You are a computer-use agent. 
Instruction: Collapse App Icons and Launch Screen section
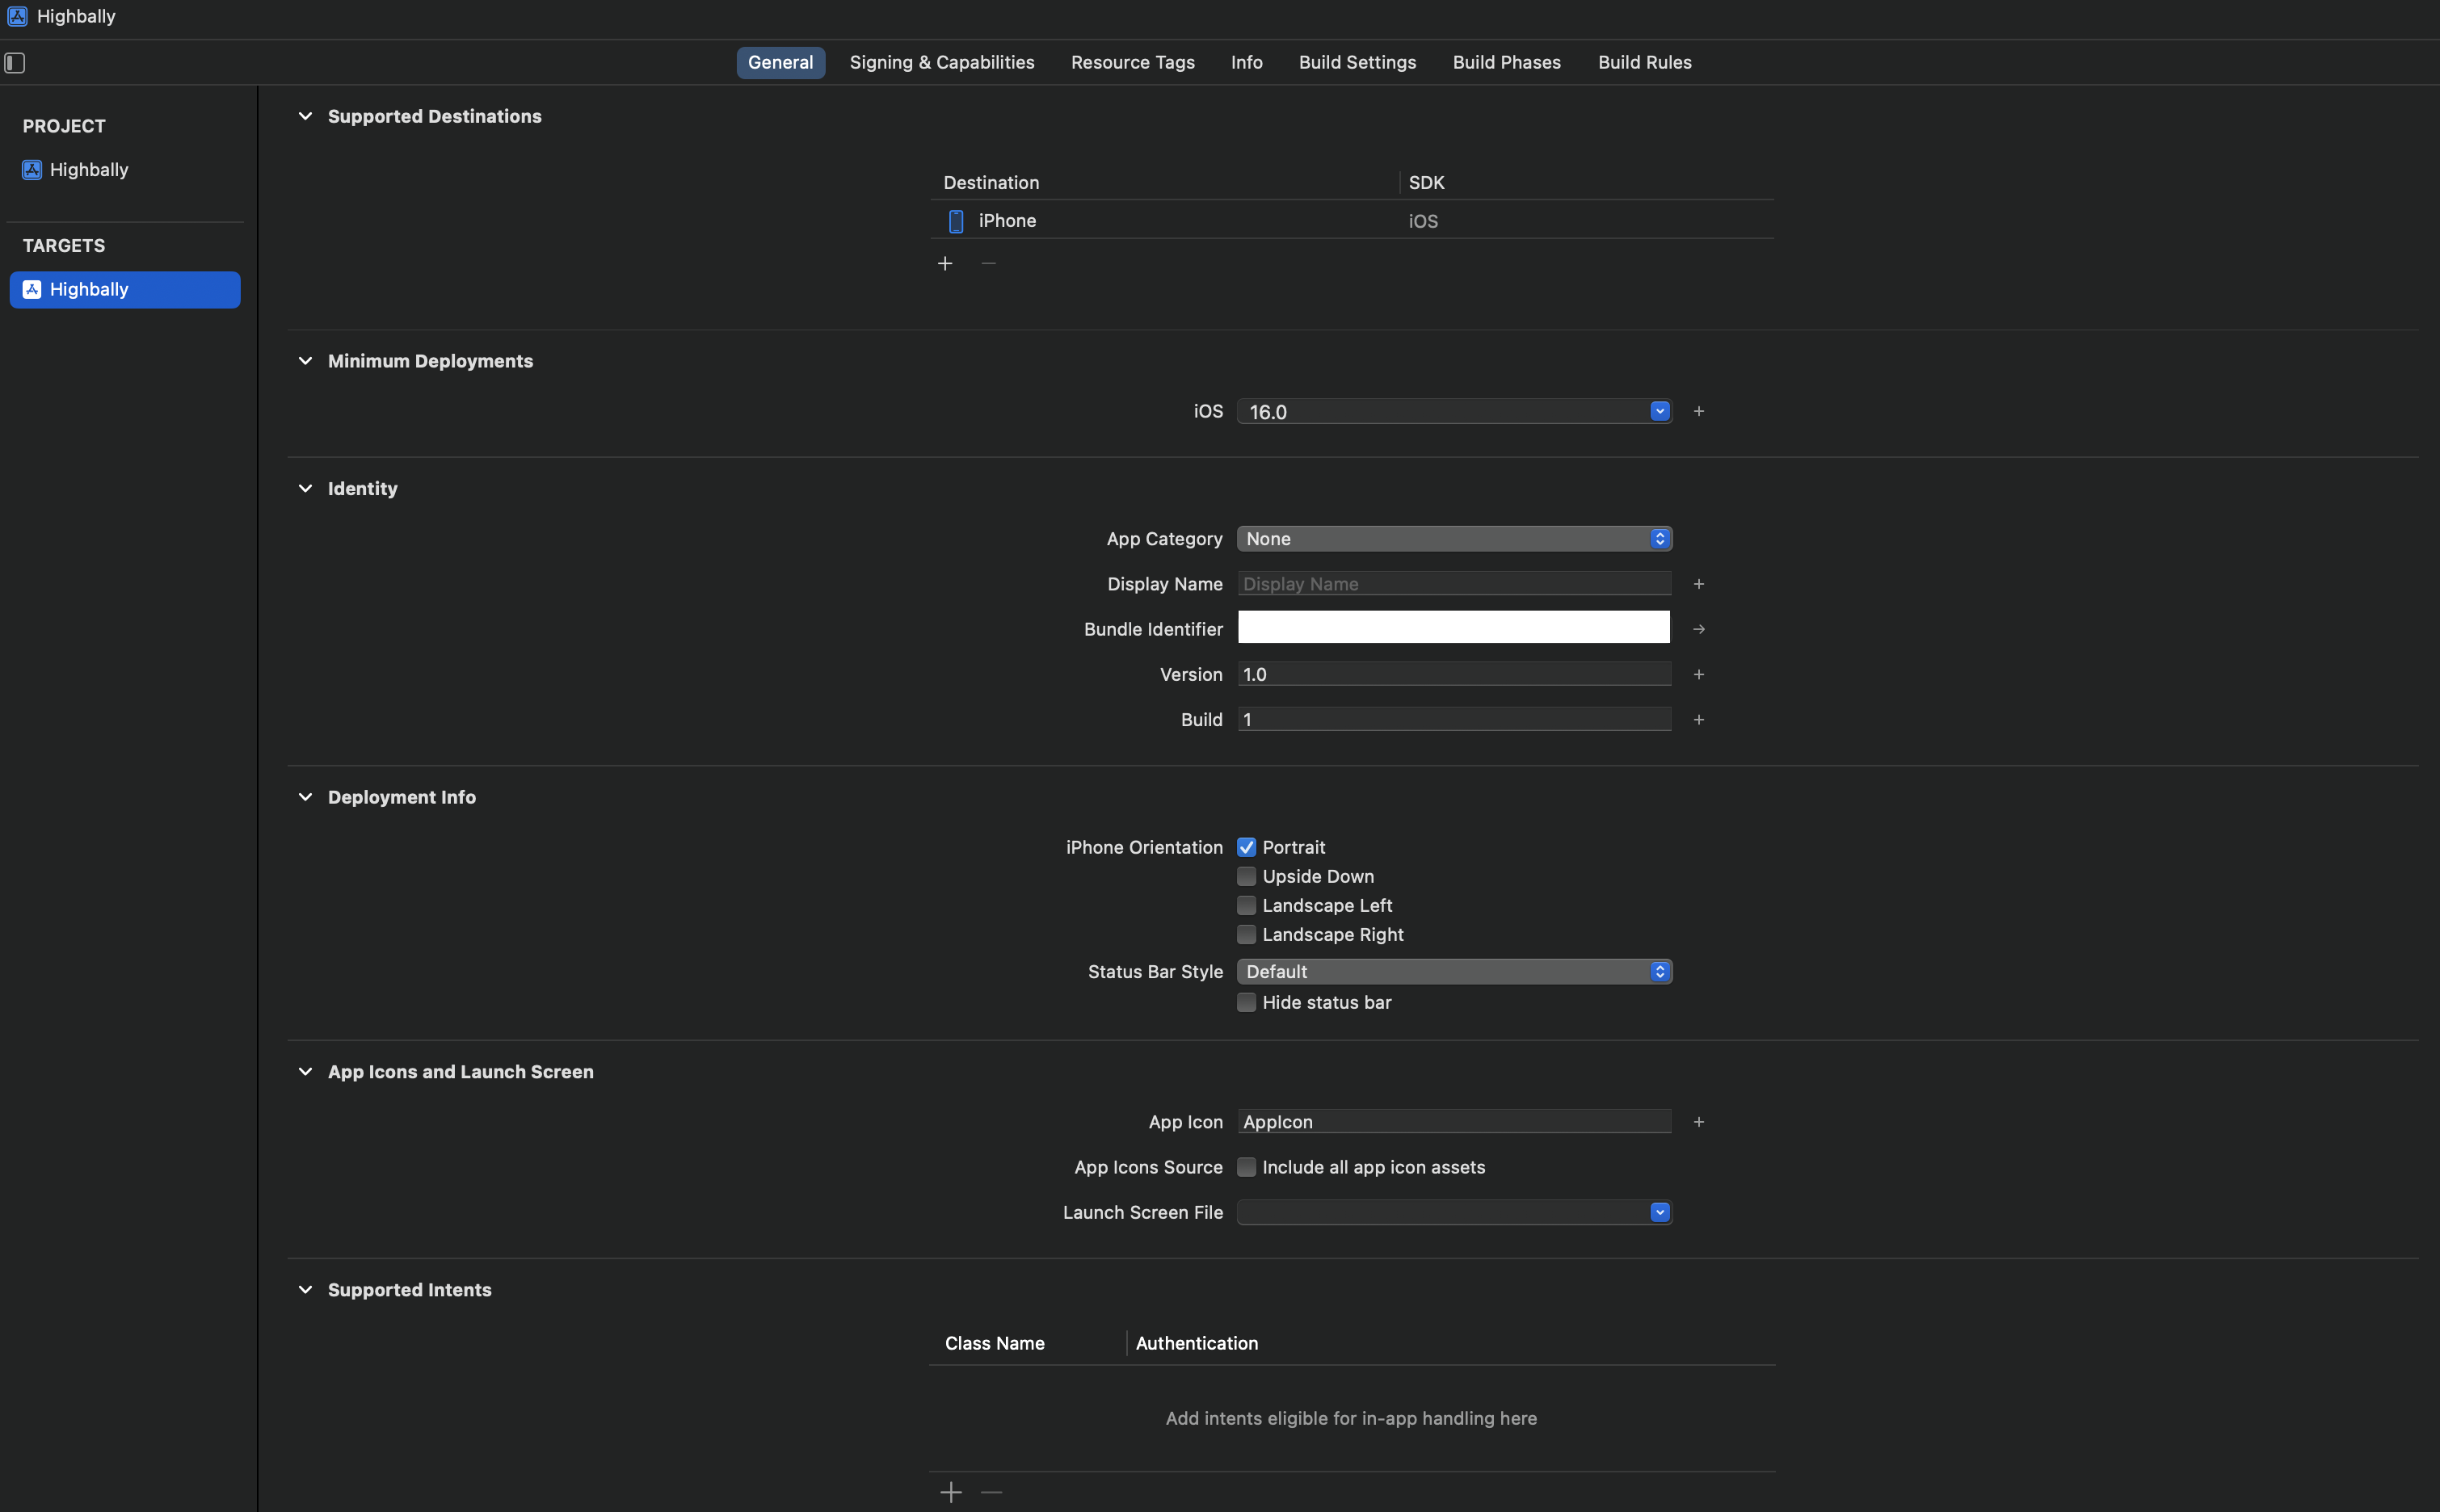305,1072
